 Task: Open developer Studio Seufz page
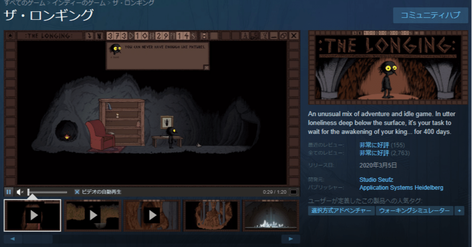coord(376,180)
